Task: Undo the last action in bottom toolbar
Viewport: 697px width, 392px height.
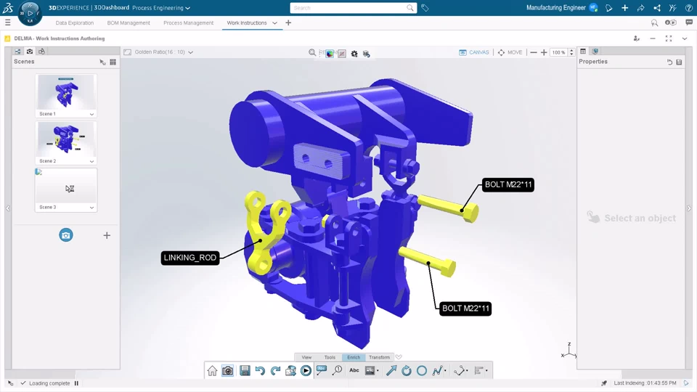Action: pyautogui.click(x=260, y=371)
